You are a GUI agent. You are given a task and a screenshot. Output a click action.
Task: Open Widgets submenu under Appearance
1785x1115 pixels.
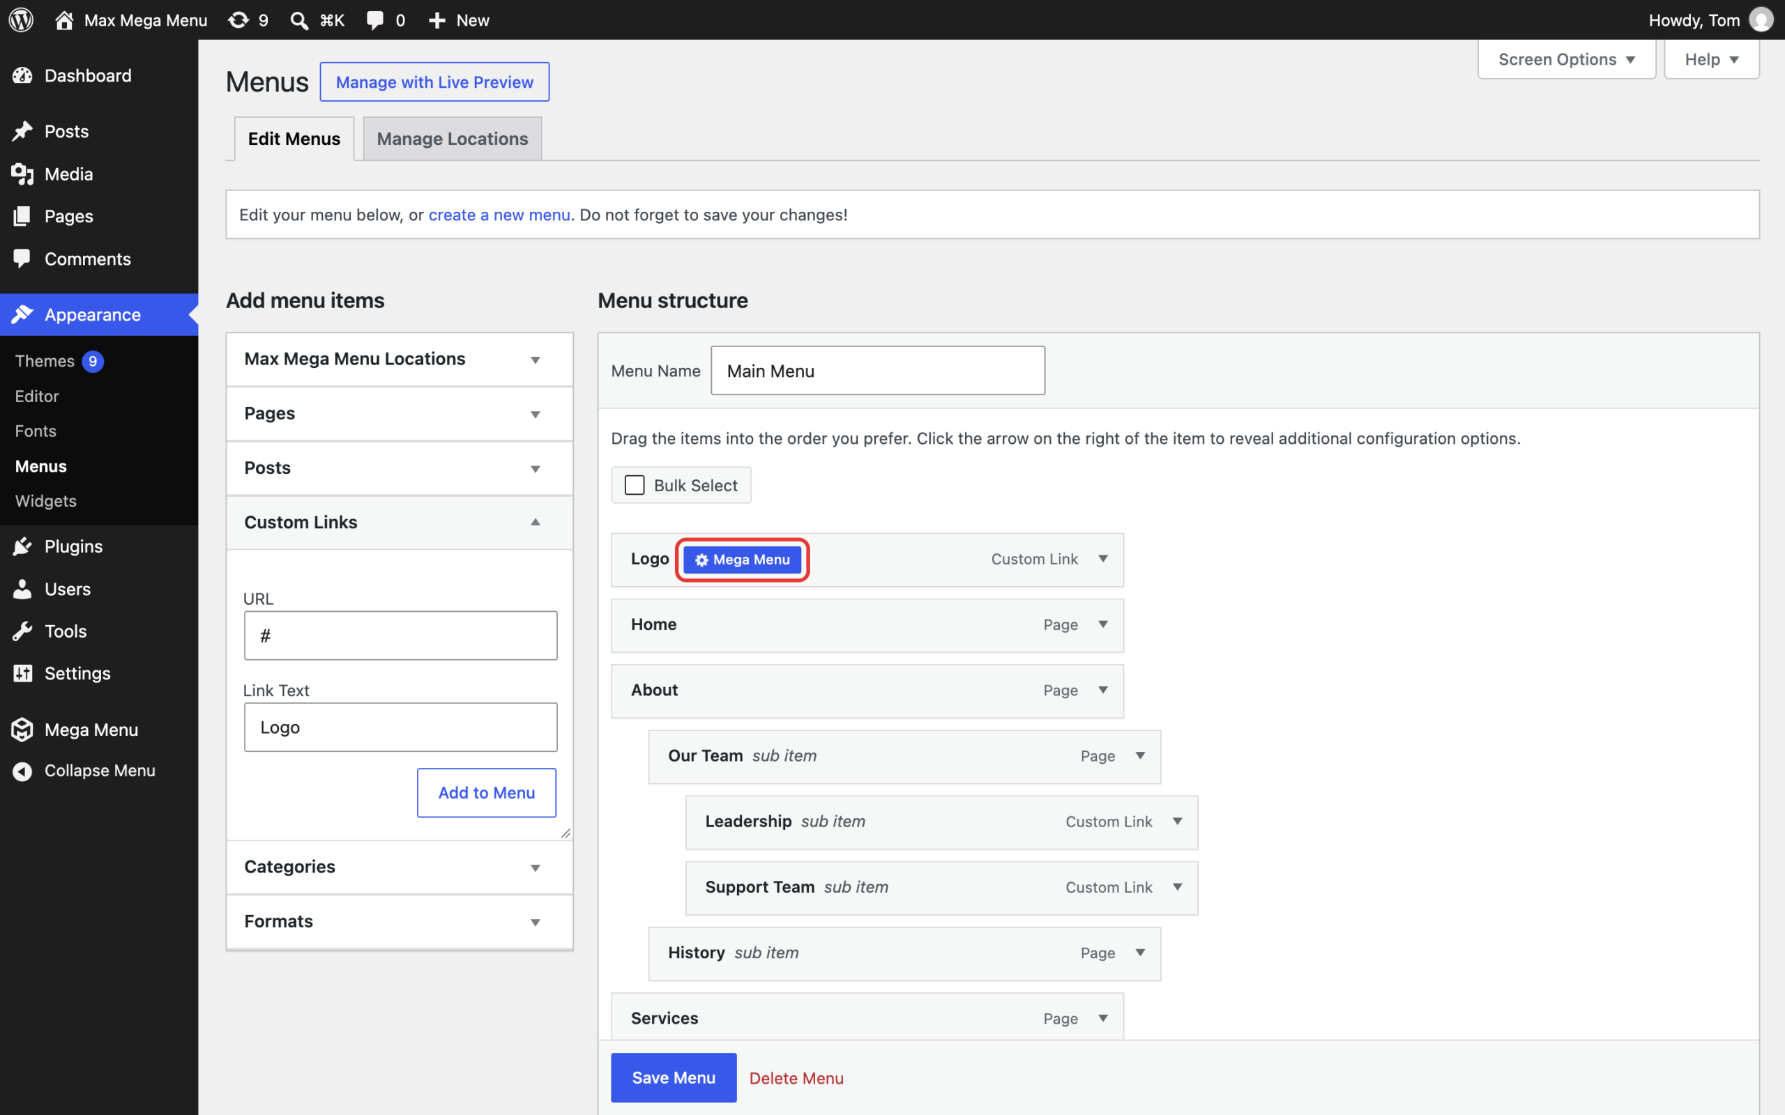[46, 501]
